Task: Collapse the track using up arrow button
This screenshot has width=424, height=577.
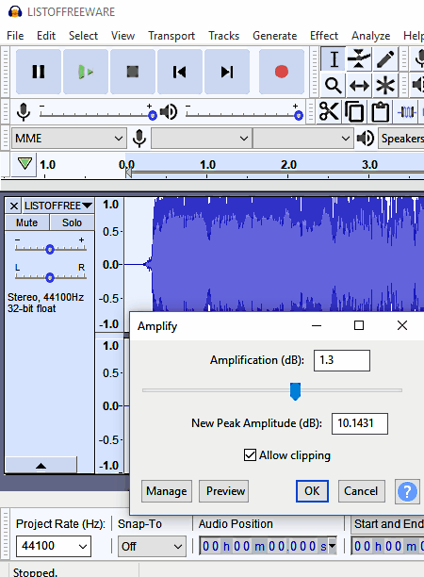Action: (x=41, y=466)
